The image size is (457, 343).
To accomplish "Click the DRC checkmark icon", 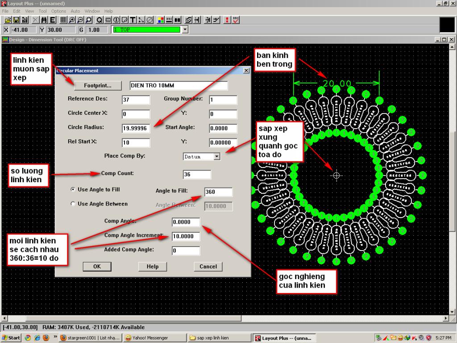I will (x=236, y=20).
